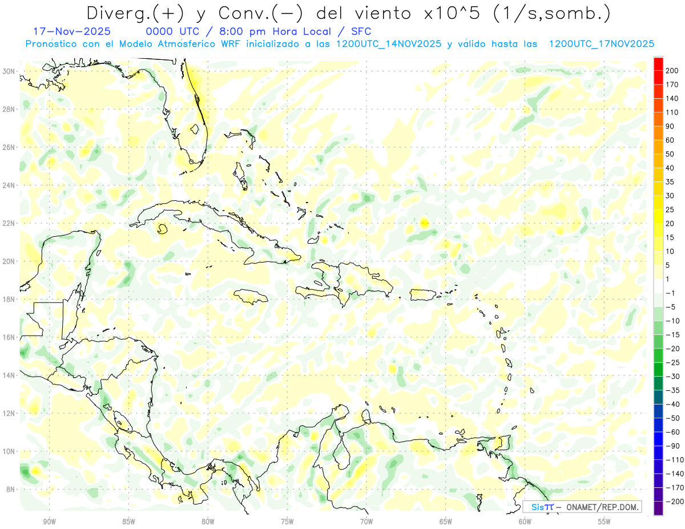Click the colorbar value label 200
685x529 pixels.
pos(672,71)
